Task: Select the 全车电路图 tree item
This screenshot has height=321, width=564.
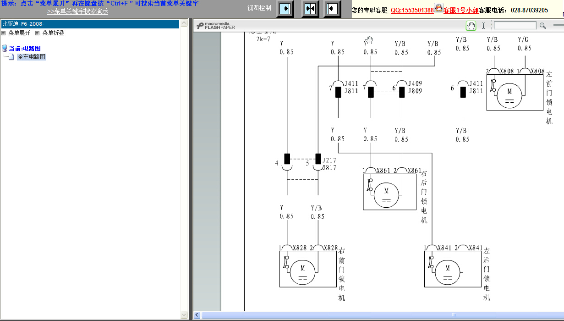Action: pyautogui.click(x=32, y=57)
